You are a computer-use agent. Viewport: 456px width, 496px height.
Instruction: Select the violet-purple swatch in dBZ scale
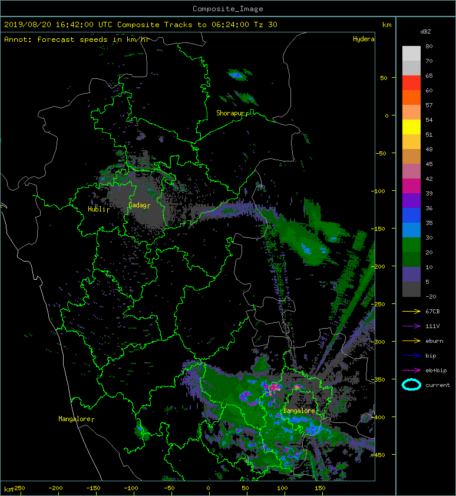pos(411,200)
